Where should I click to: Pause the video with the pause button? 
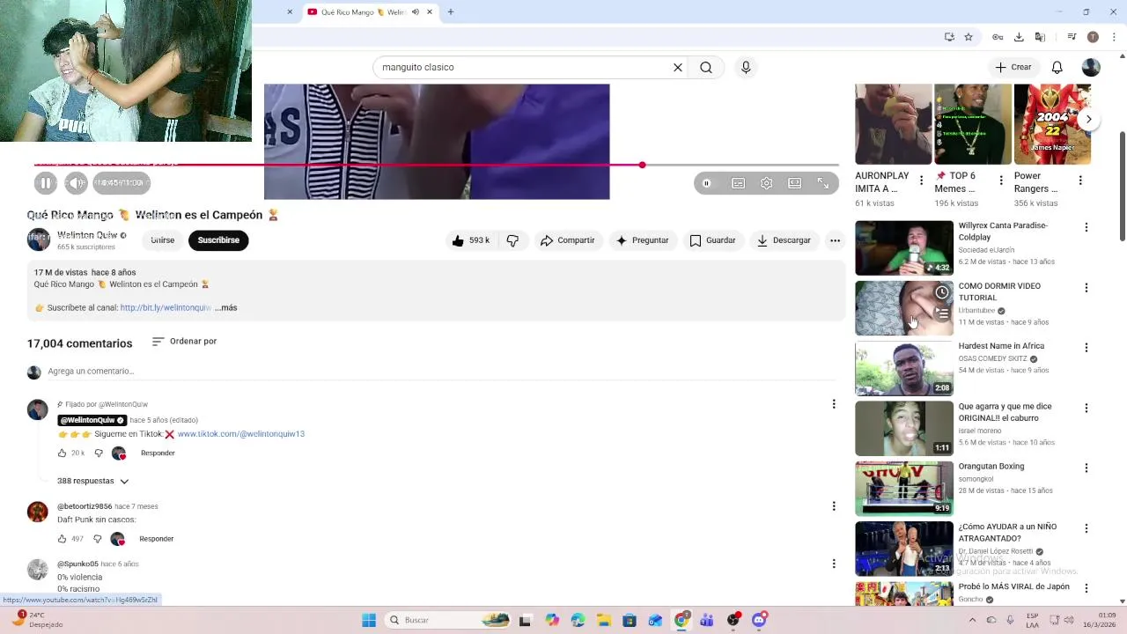coord(46,183)
